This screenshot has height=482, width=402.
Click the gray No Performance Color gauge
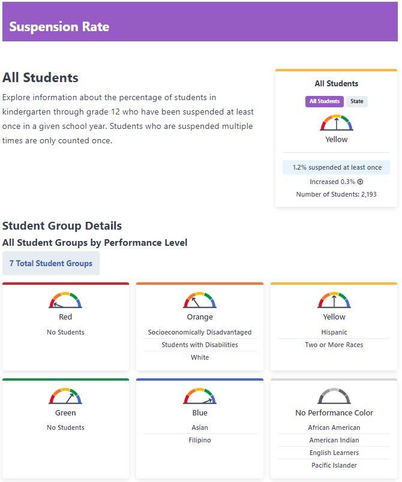(x=334, y=396)
